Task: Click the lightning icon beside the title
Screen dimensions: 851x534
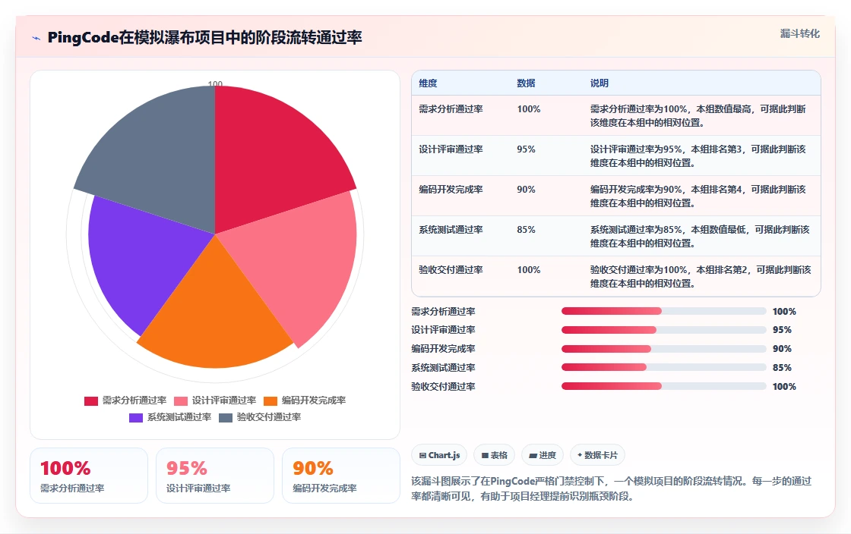Action: coord(36,38)
